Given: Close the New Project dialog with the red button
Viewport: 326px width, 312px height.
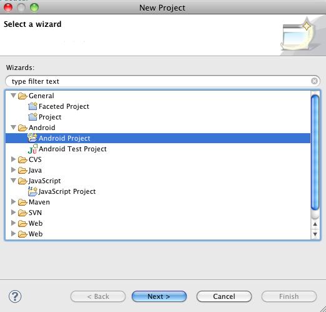Looking at the screenshot, I should 8,8.
